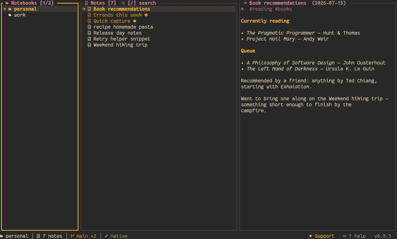This screenshot has height=239, width=397.
Task: Click the #reading tag
Action: pyautogui.click(x=261, y=9)
